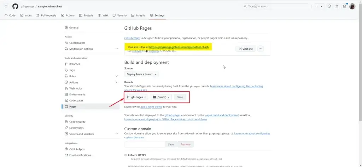Image resolution: width=362 pixels, height=167 pixels.
Task: Click the sampledotnet-chart repository breadcrumb
Action: [x=50, y=6]
